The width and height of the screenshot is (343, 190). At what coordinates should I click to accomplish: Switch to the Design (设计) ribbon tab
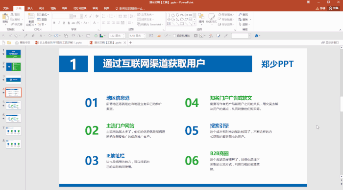click(x=42, y=8)
